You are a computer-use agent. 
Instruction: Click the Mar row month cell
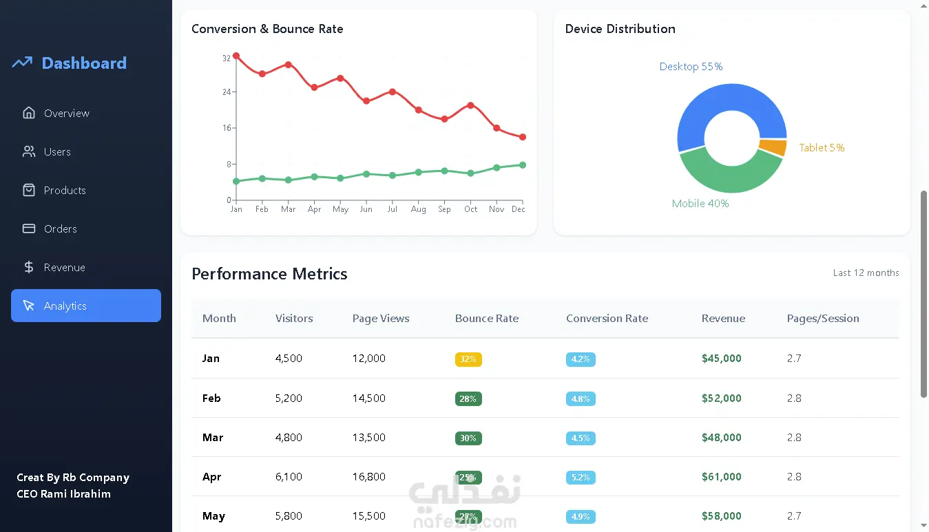213,438
